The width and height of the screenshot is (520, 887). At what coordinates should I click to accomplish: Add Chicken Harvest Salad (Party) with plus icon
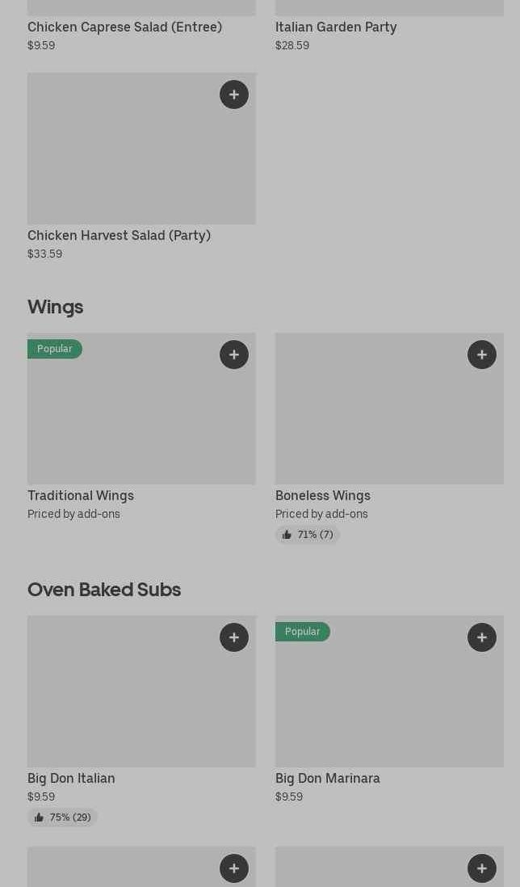[234, 95]
